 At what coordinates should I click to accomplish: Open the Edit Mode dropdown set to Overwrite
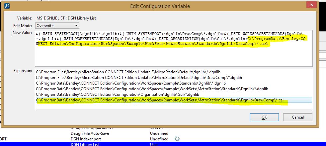click(x=57, y=26)
